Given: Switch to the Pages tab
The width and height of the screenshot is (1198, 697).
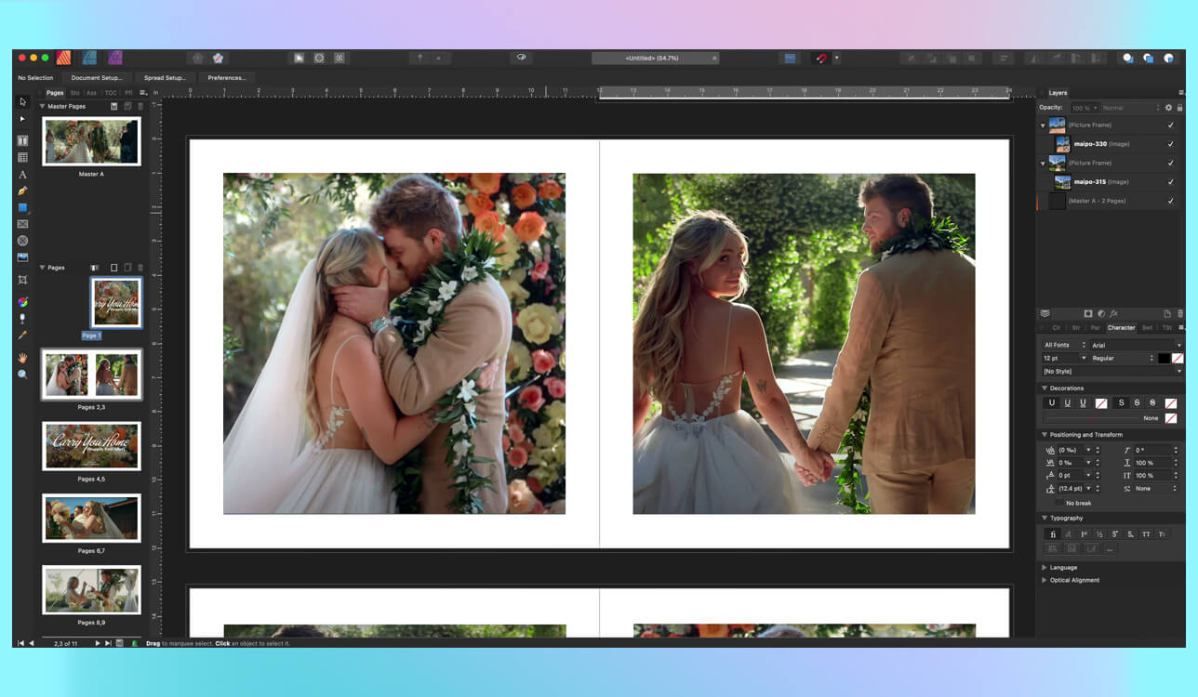Looking at the screenshot, I should coord(55,93).
